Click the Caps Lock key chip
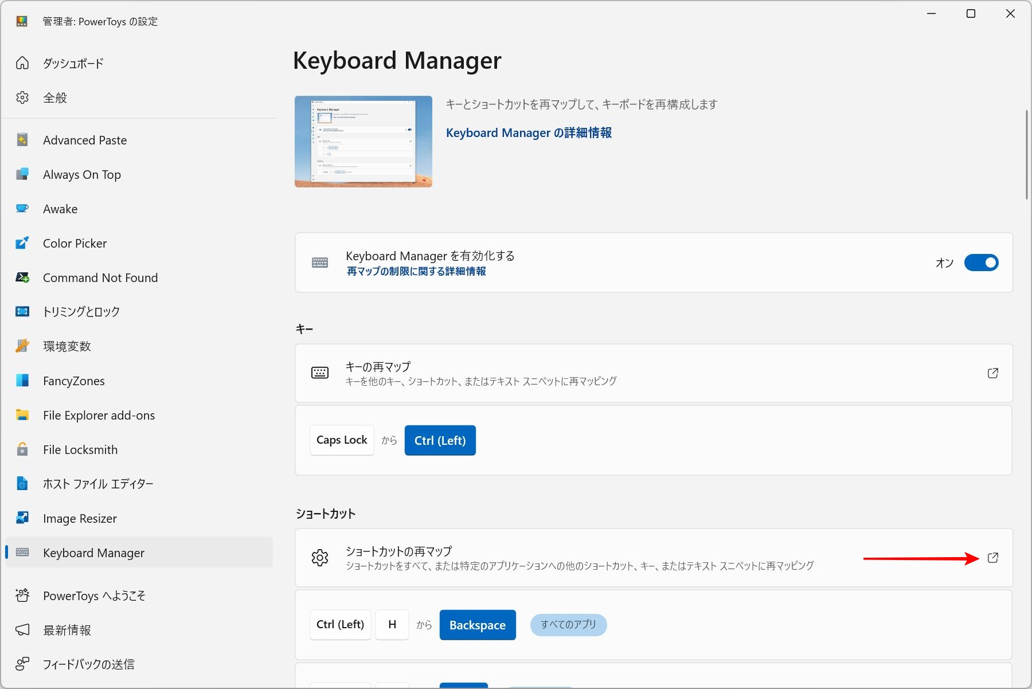The height and width of the screenshot is (689, 1032). pyautogui.click(x=342, y=440)
